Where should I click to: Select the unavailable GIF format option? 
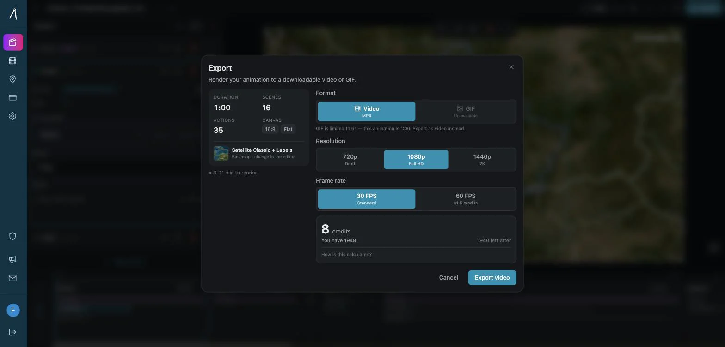click(466, 112)
